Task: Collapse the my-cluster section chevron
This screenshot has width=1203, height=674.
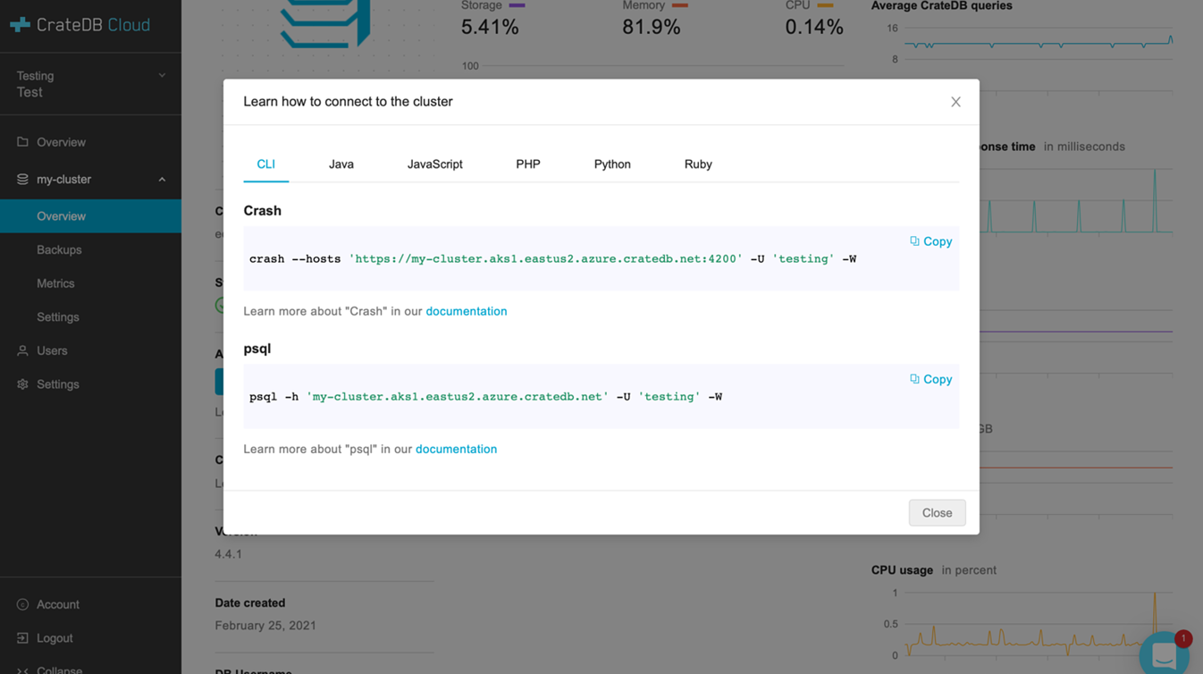Action: (x=162, y=179)
